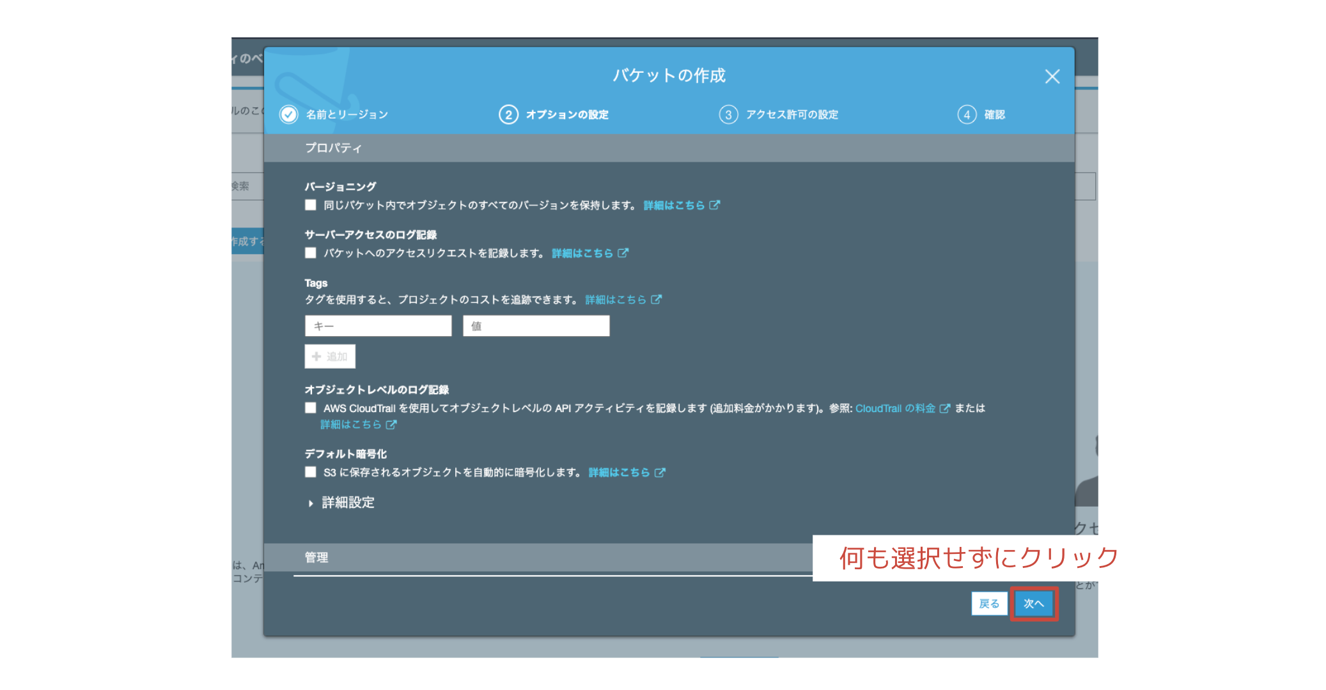1326x690 pixels.
Task: Click the checkmark icon for 名前とリージョン step
Action: click(x=289, y=114)
